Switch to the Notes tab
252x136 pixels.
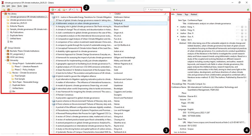click(179, 14)
